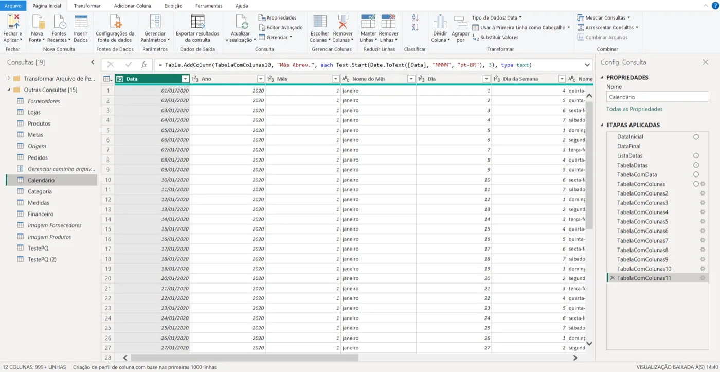Click the Gerenciar Parâmetros icon
The width and height of the screenshot is (720, 372).
click(x=155, y=22)
